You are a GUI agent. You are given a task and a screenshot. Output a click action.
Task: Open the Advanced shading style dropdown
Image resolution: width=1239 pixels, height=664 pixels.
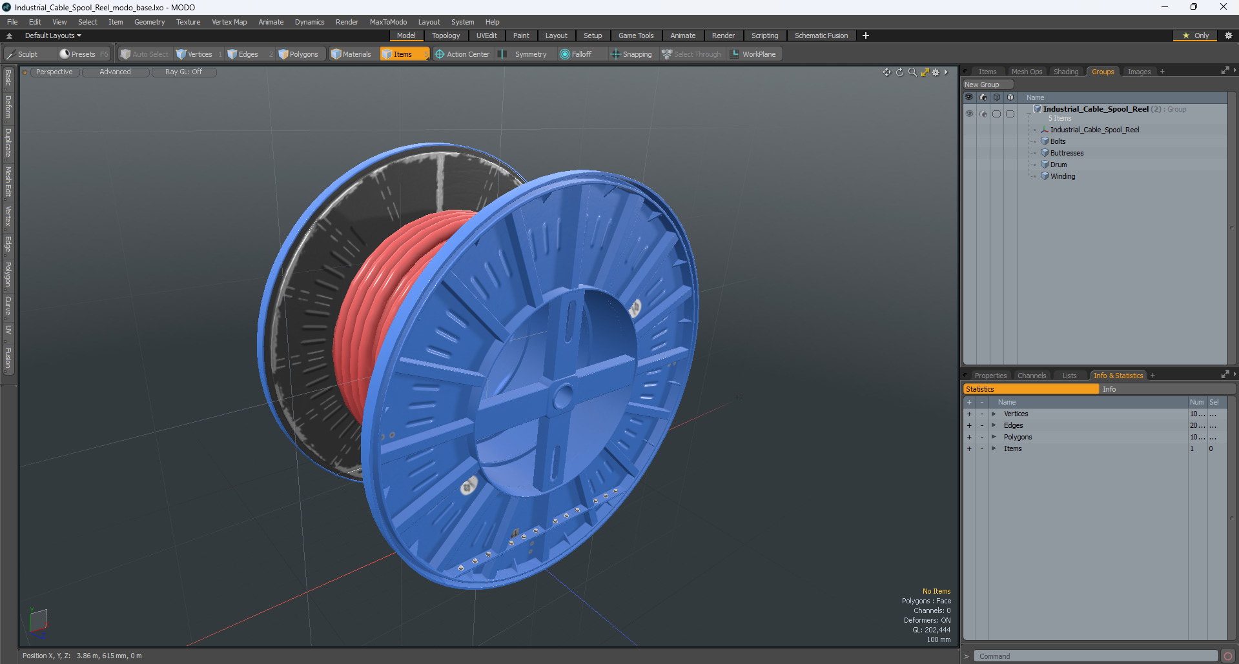tap(115, 72)
